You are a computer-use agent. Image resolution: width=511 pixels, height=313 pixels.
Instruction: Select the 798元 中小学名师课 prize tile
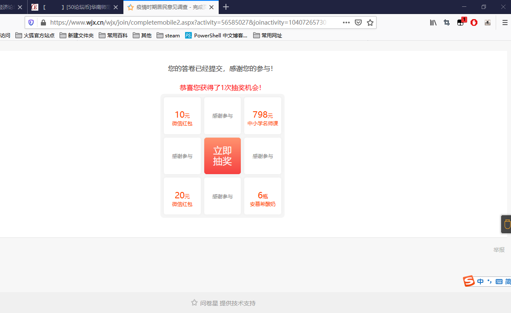(x=263, y=116)
